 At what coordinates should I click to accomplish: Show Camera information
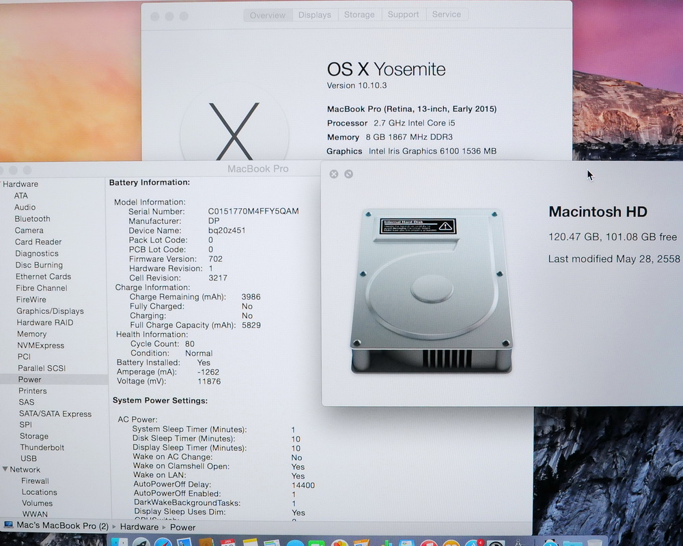29,230
